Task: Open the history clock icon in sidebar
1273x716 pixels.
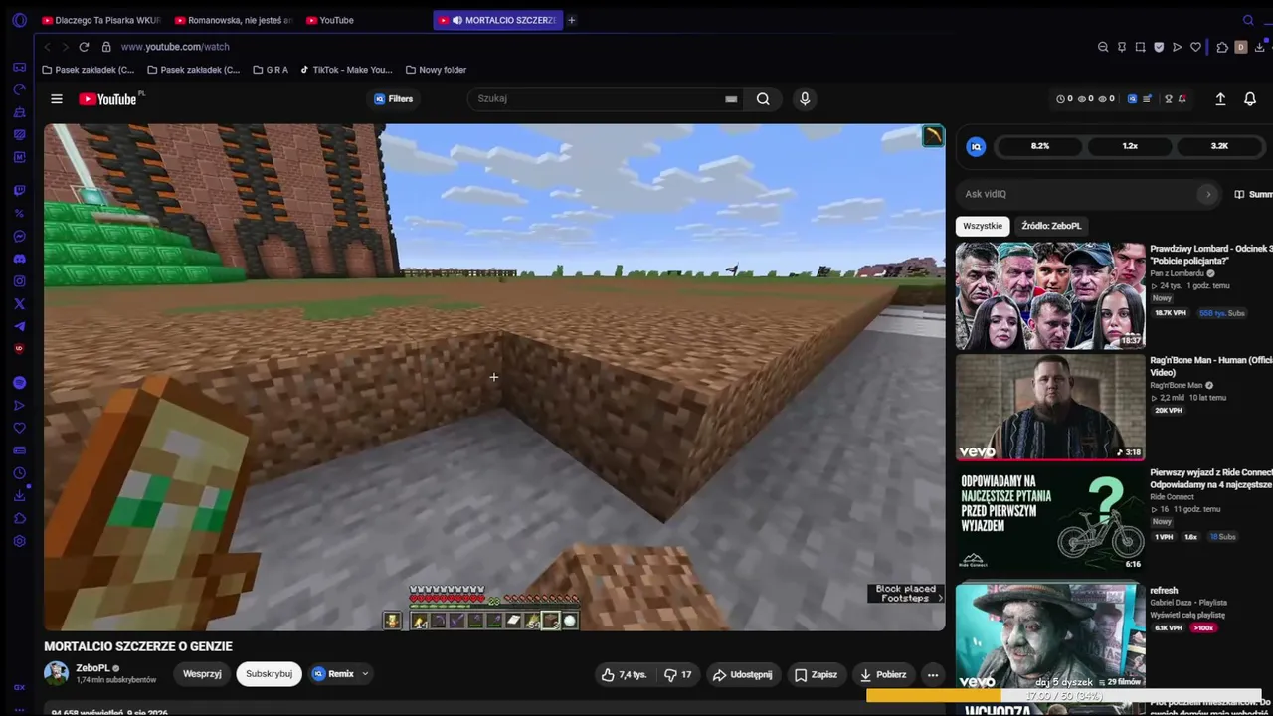Action: click(19, 473)
